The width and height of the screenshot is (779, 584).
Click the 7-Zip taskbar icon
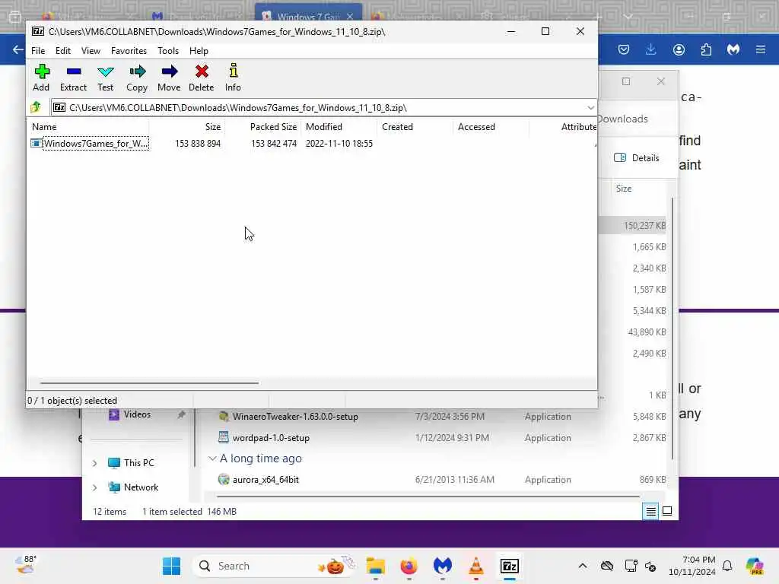510,566
